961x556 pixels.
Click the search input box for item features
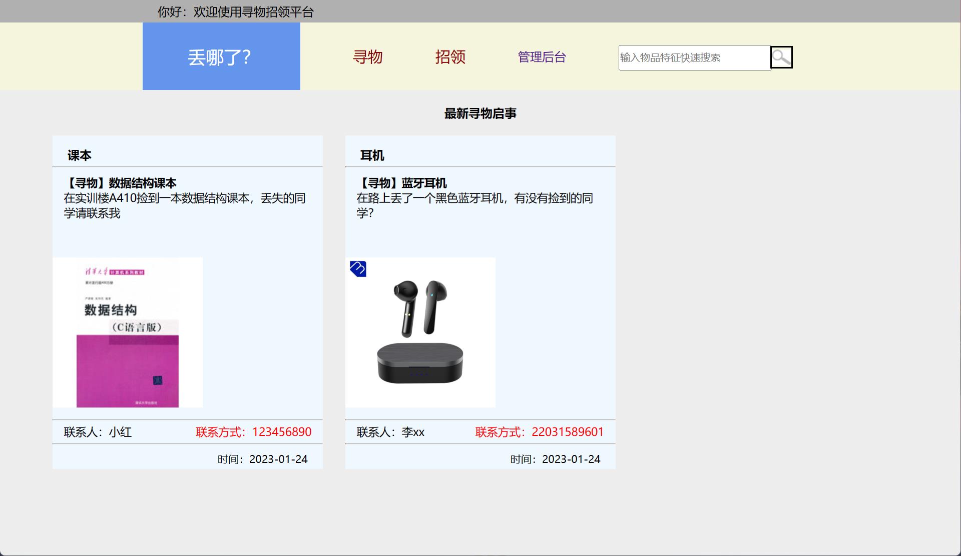point(694,57)
